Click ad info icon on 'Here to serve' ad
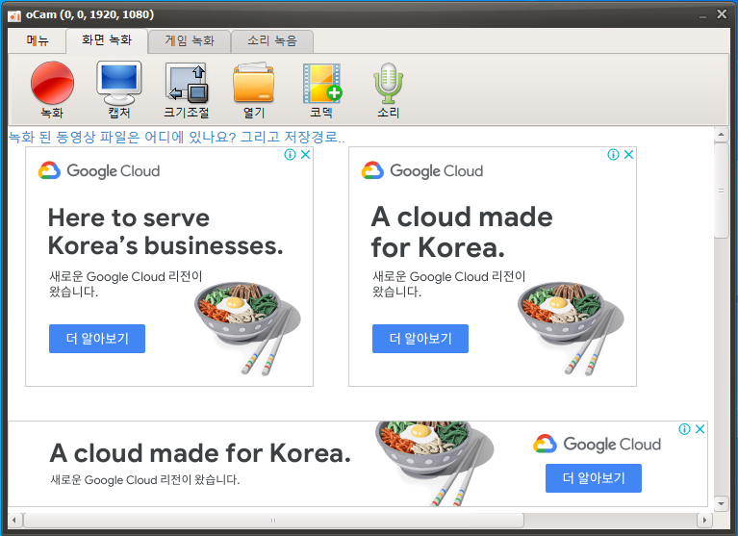Viewport: 738px width, 536px height. click(x=290, y=154)
